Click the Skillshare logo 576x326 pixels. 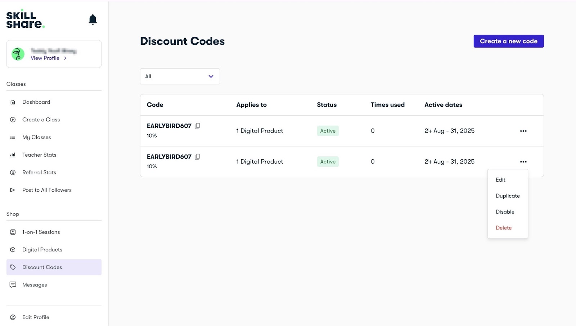pos(25,19)
